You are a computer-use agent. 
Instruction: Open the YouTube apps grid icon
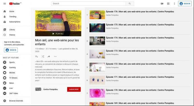pyautogui.click(x=168, y=4)
